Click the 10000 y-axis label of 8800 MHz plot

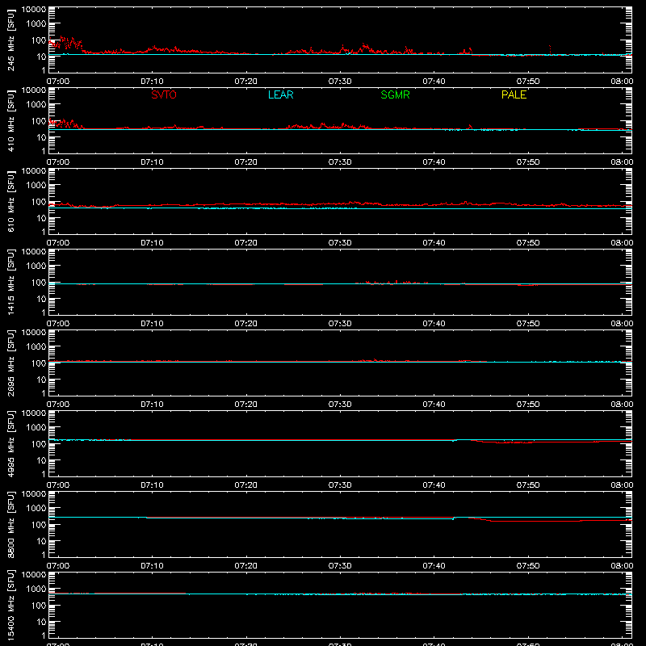pos(34,494)
